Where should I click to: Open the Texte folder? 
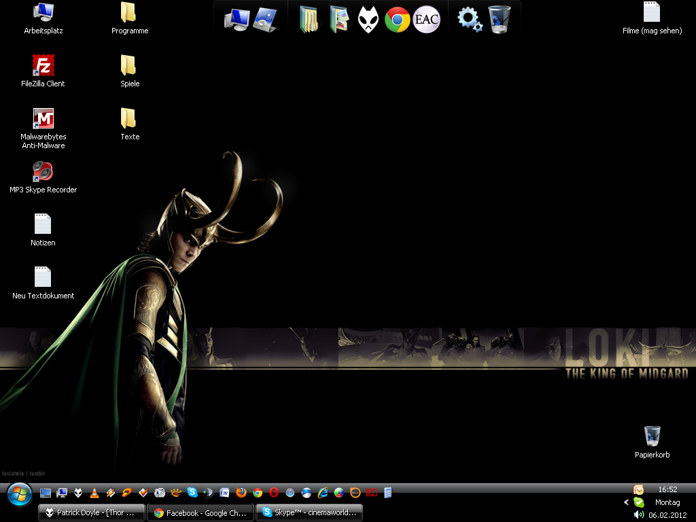click(130, 124)
